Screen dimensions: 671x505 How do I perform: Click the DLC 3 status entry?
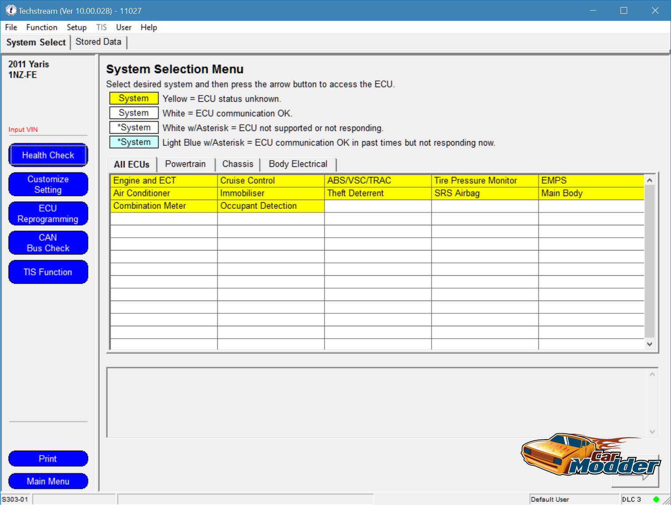click(x=631, y=499)
